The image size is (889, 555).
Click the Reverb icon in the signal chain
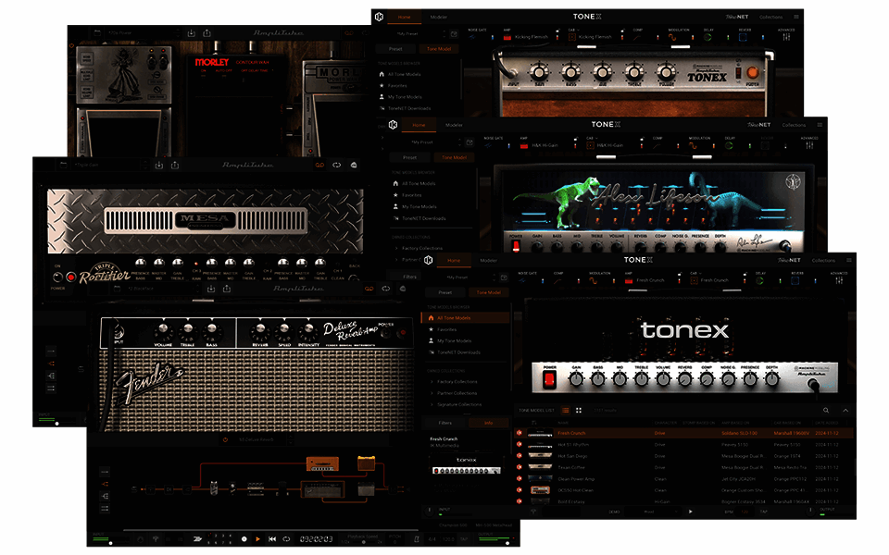tap(795, 279)
